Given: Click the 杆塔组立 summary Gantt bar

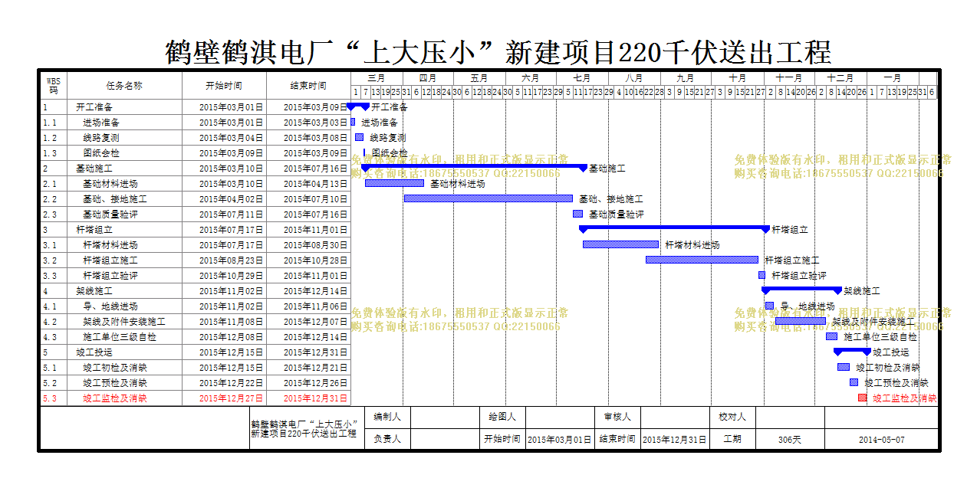Looking at the screenshot, I should click(674, 228).
